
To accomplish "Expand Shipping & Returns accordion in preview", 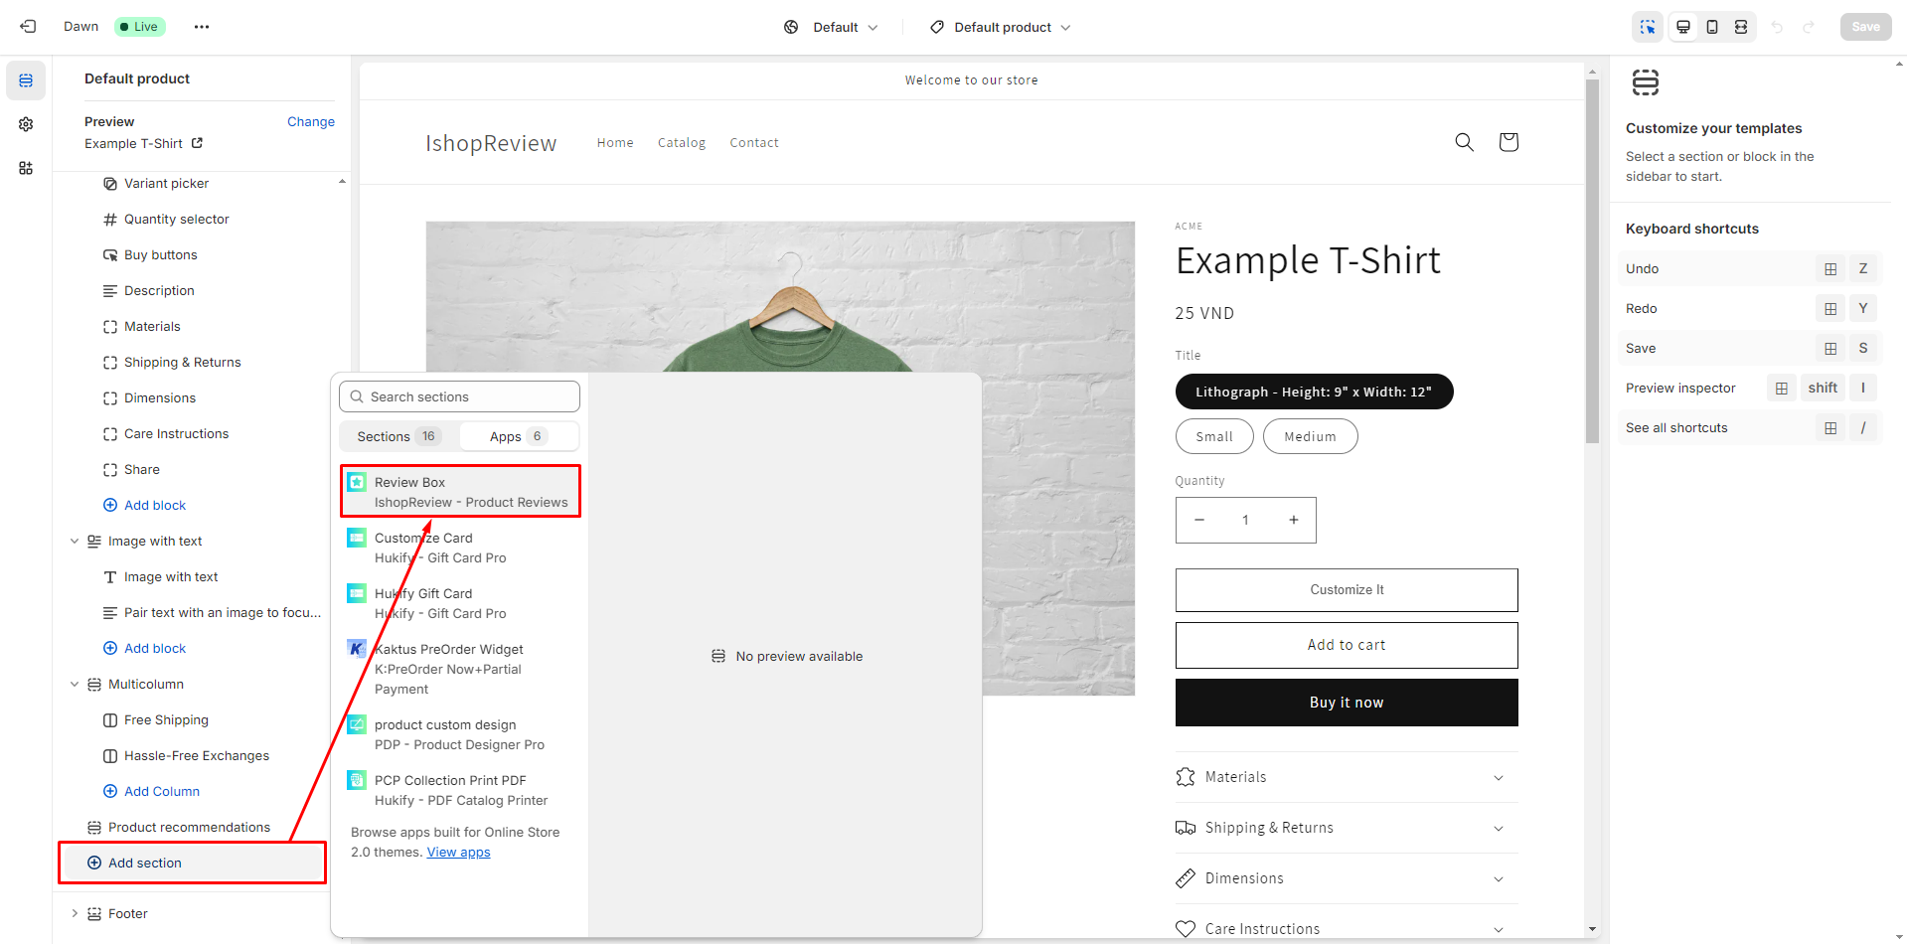I will (x=1347, y=828).
